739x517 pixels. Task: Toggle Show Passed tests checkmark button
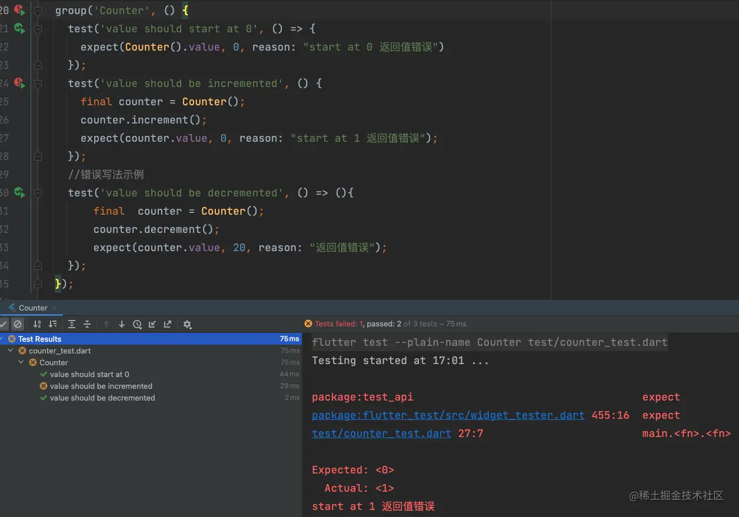(x=4, y=324)
